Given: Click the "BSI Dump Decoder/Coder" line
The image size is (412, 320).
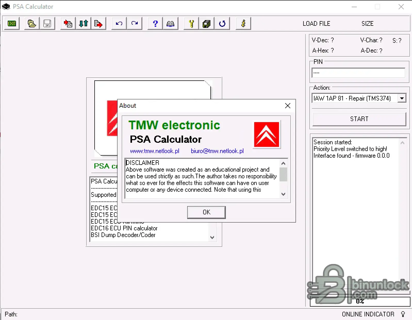Looking at the screenshot, I should (123, 235).
